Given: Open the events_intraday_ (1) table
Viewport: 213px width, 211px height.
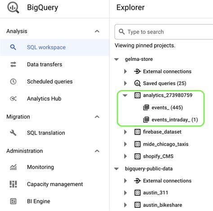Looking at the screenshot, I should [x=175, y=120].
